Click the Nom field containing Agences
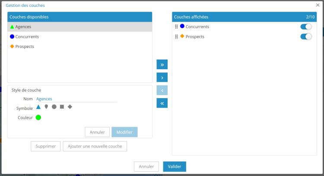The height and width of the screenshot is (176, 324). pos(76,99)
